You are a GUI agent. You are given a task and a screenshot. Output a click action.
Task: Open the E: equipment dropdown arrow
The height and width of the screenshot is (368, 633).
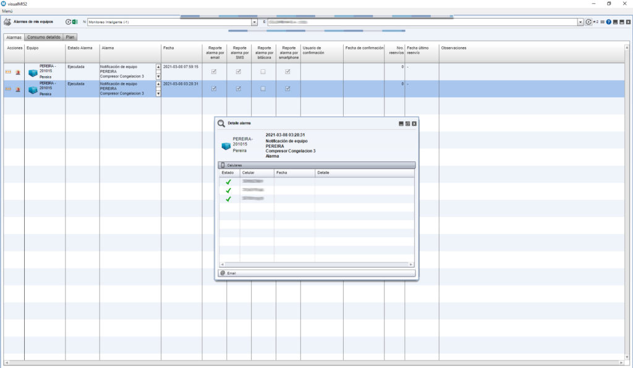tap(580, 22)
